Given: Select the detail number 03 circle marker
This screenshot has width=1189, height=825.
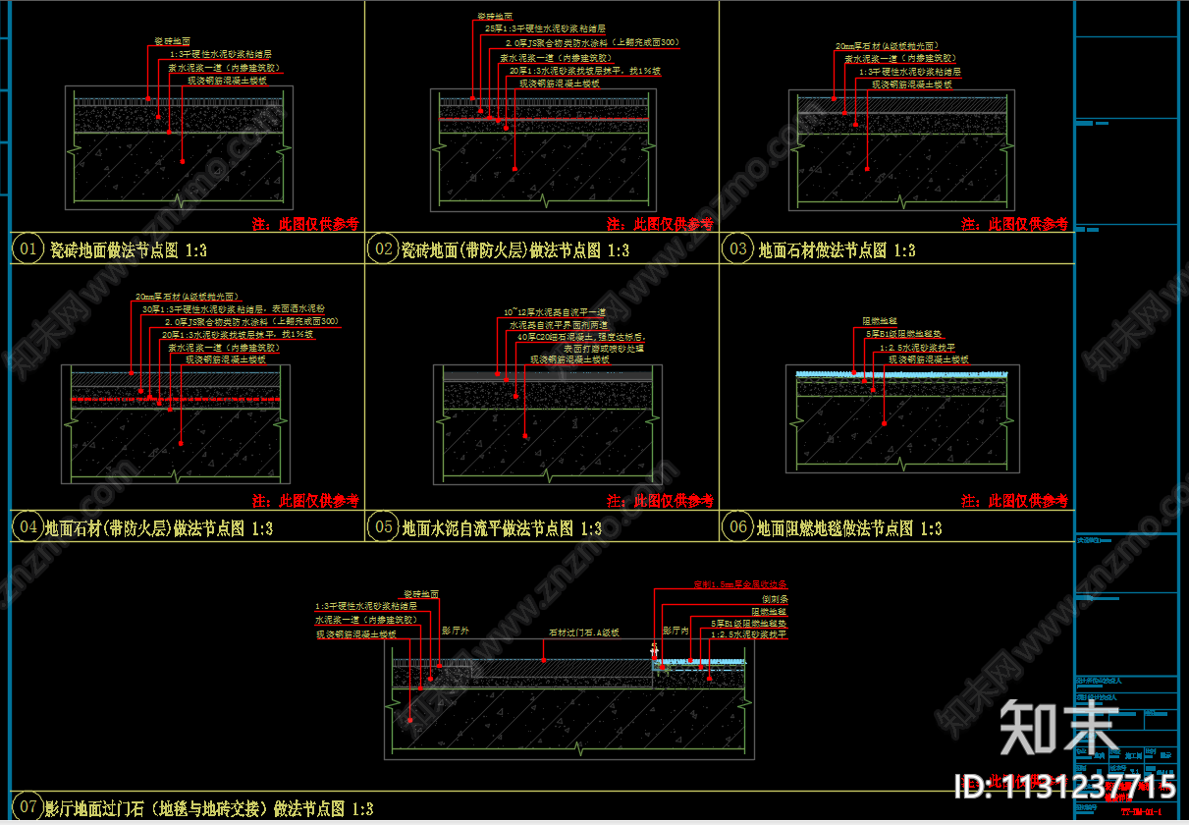Looking at the screenshot, I should click(737, 249).
